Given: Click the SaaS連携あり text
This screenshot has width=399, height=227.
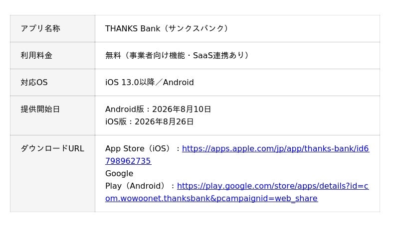Looking at the screenshot, I should [217, 55].
